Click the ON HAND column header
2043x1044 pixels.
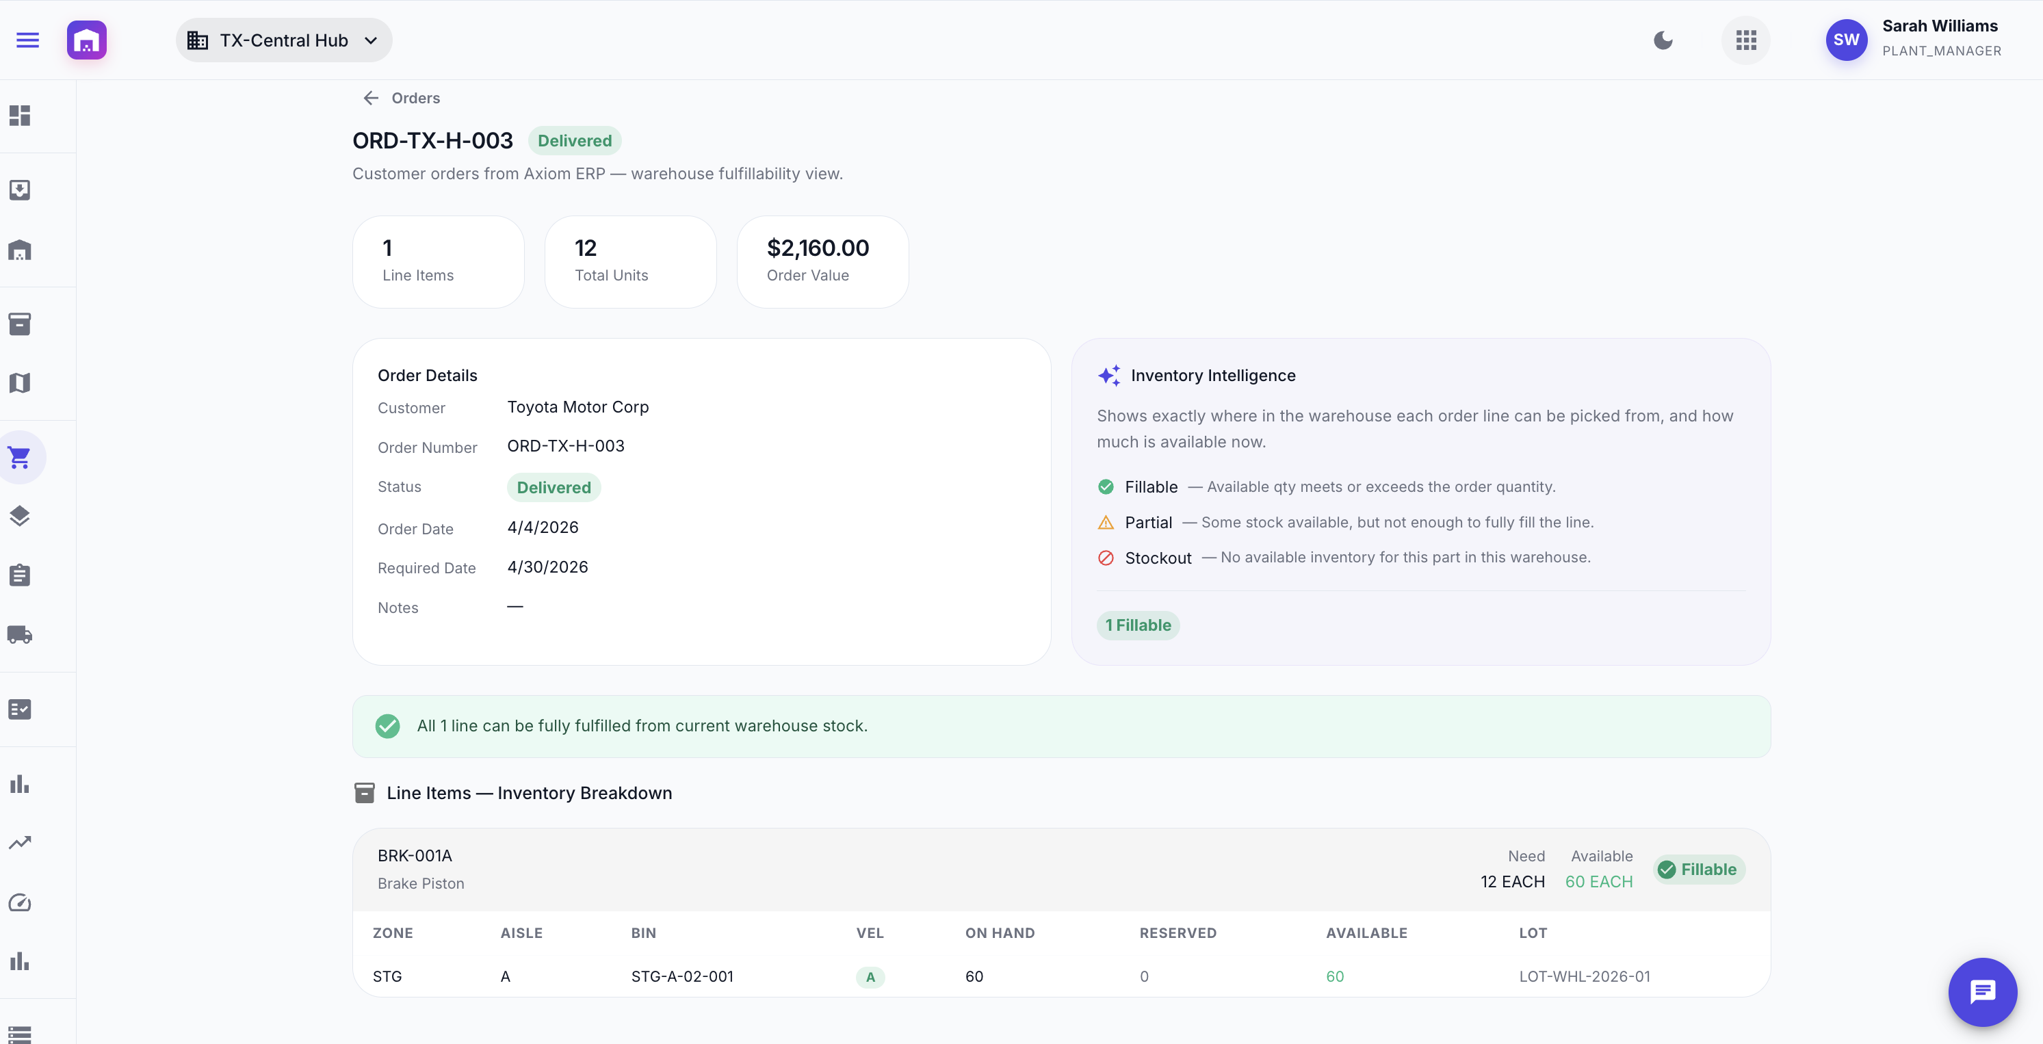point(1000,933)
